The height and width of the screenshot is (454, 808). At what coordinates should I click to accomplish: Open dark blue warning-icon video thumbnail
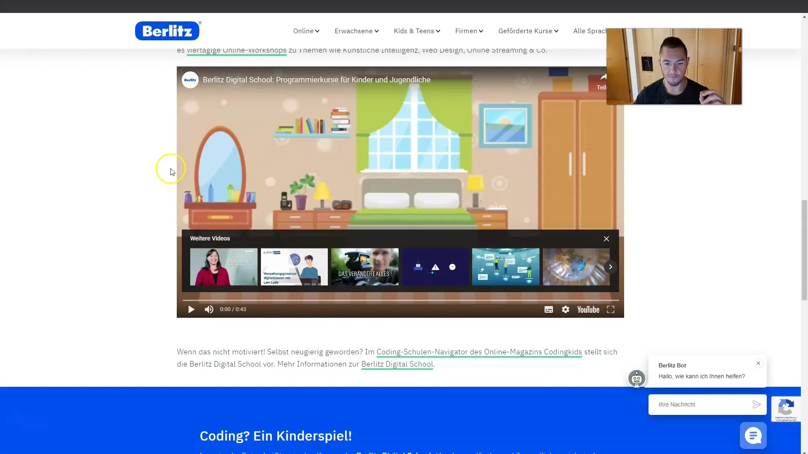click(435, 267)
